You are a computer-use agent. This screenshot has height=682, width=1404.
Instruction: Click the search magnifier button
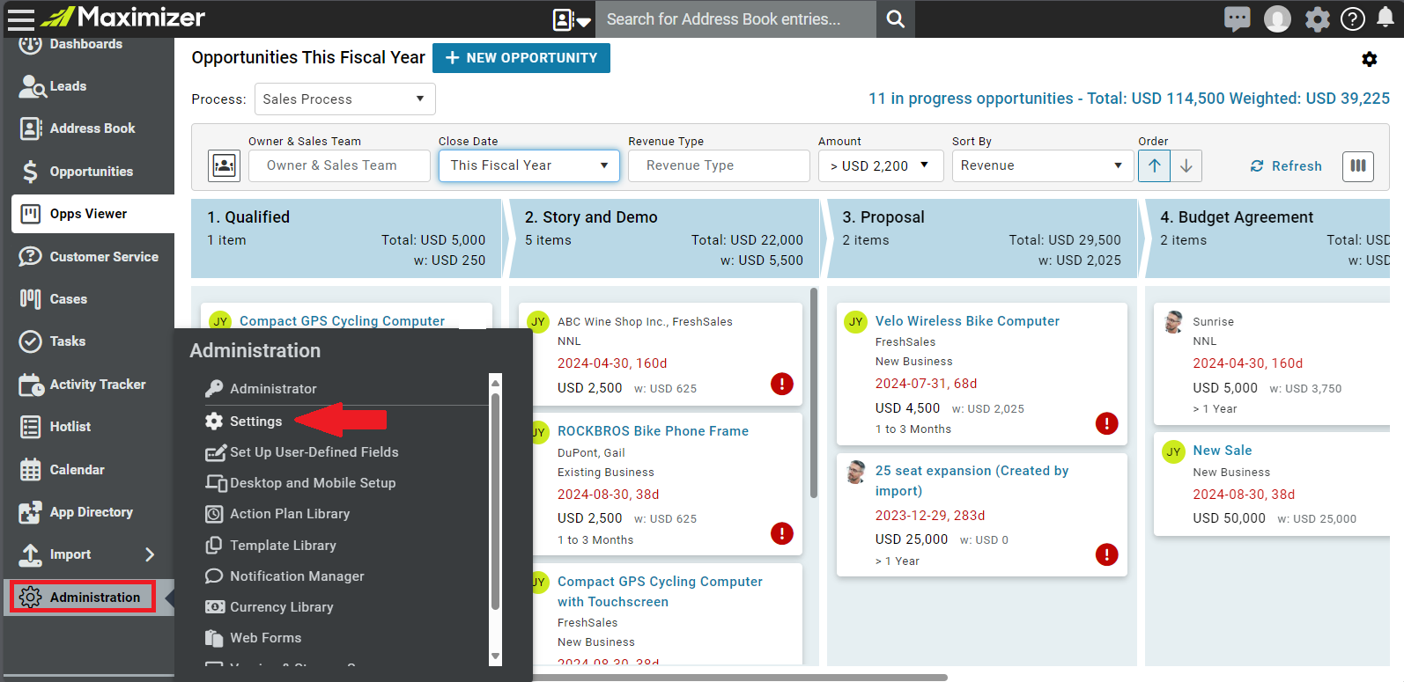pyautogui.click(x=895, y=19)
